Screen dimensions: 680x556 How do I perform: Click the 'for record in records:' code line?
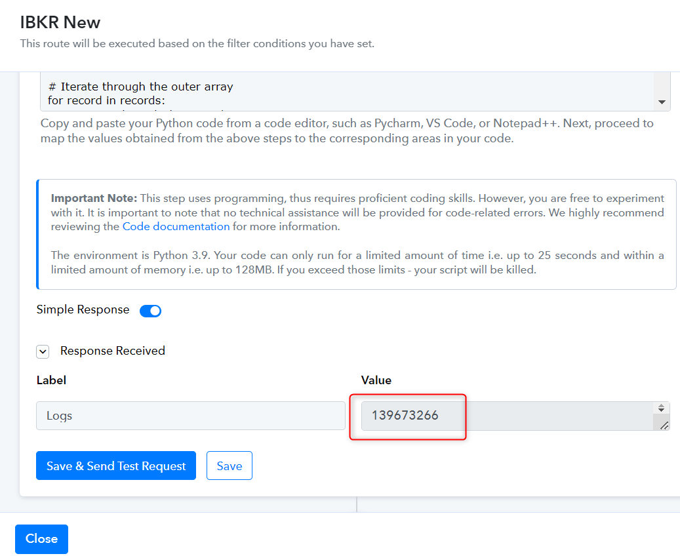pos(106,100)
